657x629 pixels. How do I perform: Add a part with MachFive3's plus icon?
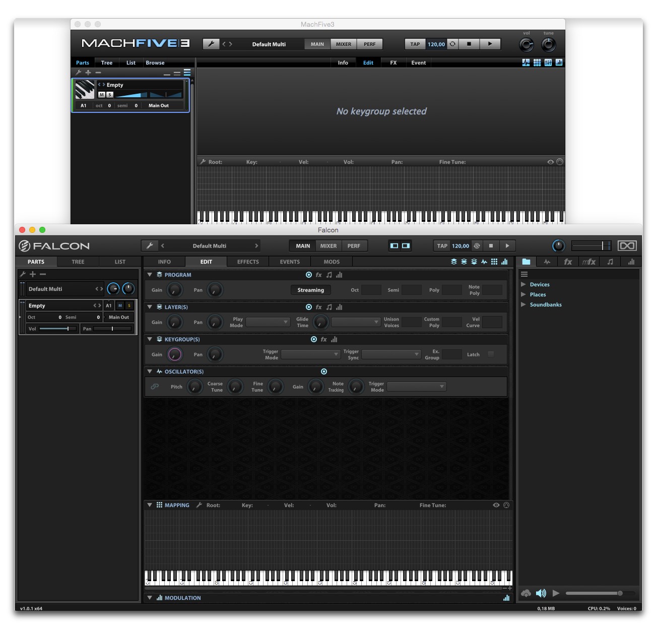tap(88, 73)
